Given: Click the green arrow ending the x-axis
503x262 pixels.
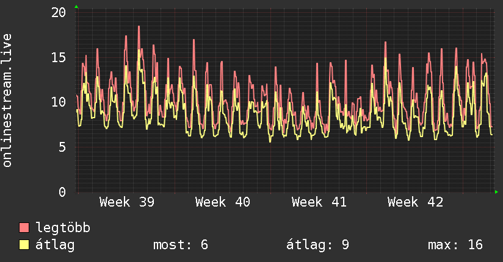Looking at the screenshot, I should click(x=496, y=192).
